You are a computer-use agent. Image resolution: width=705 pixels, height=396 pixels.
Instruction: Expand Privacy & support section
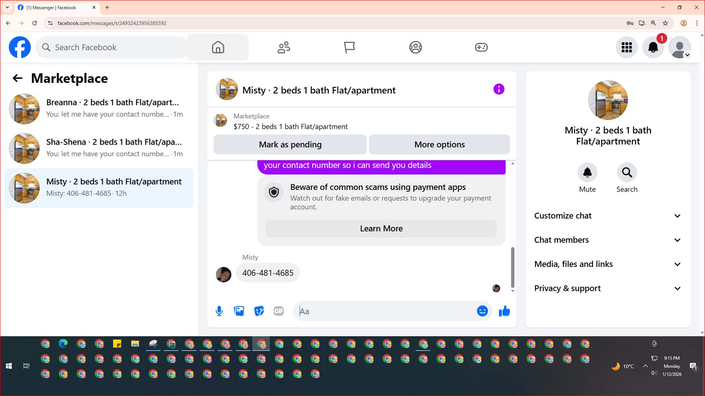coord(608,288)
